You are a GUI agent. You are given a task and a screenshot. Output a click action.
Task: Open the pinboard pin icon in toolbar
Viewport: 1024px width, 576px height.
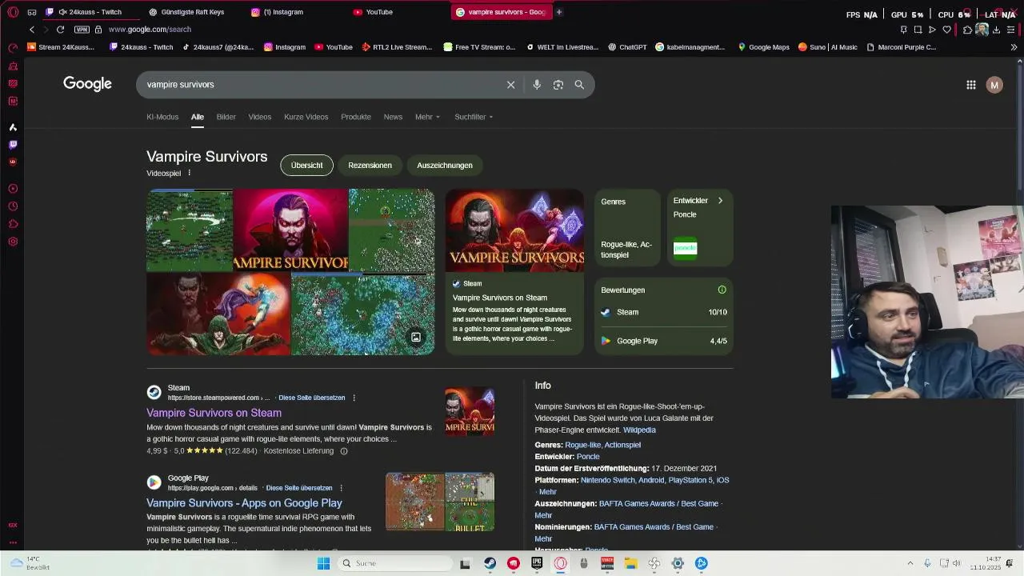coord(903,30)
